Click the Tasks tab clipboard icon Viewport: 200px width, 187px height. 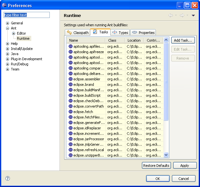(x=95, y=32)
